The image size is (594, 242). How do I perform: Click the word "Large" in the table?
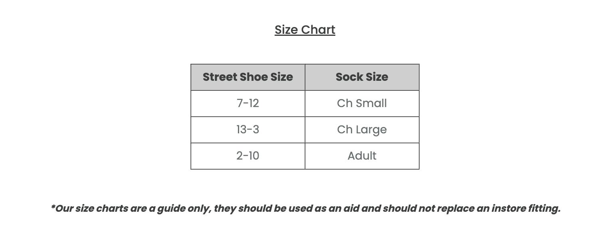[371, 130]
